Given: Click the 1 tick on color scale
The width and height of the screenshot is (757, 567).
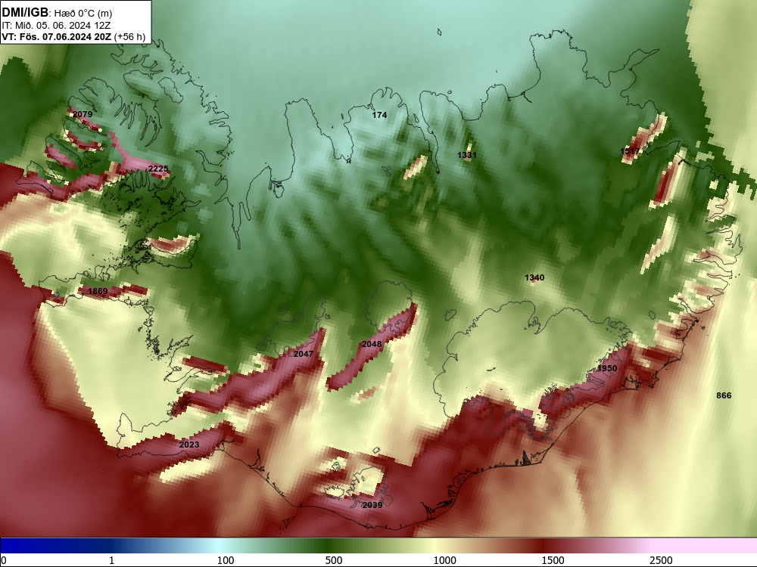Looking at the screenshot, I should [x=111, y=560].
